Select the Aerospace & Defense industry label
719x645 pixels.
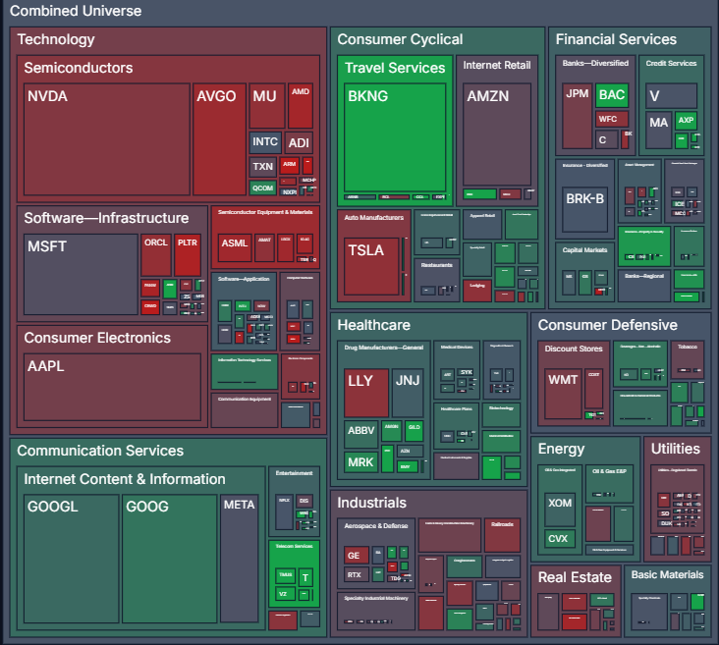pyautogui.click(x=376, y=526)
